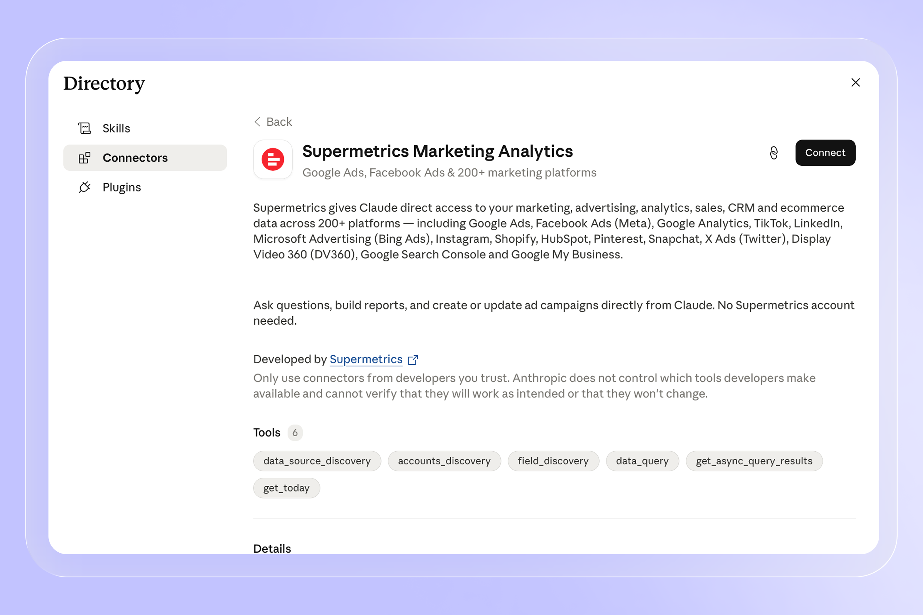Click the Skills scroll icon
923x615 pixels.
84,128
